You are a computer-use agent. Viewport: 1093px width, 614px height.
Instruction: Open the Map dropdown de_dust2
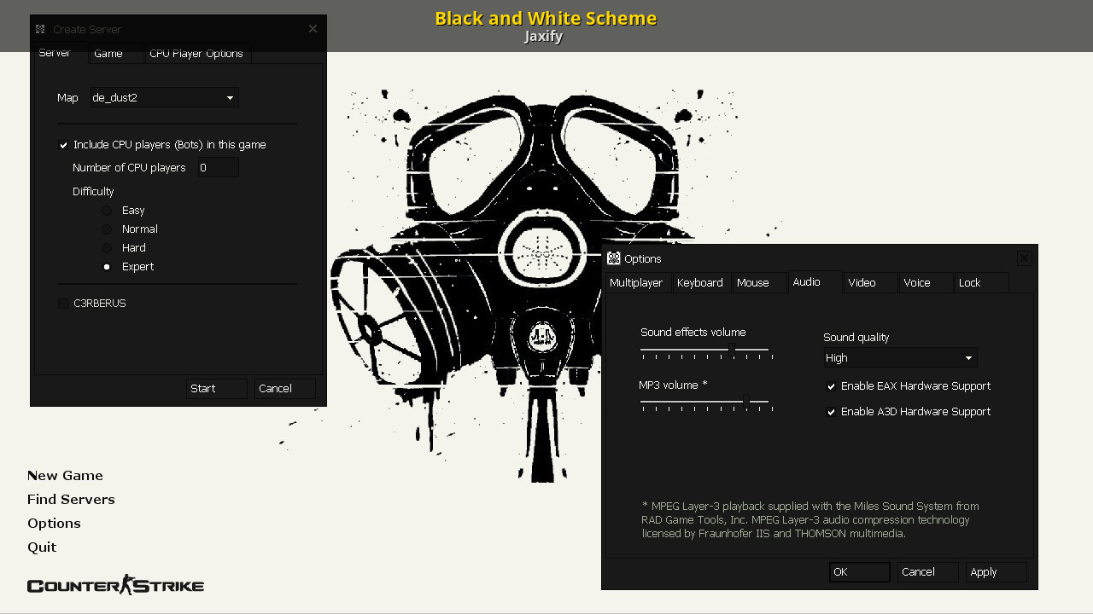pos(164,97)
